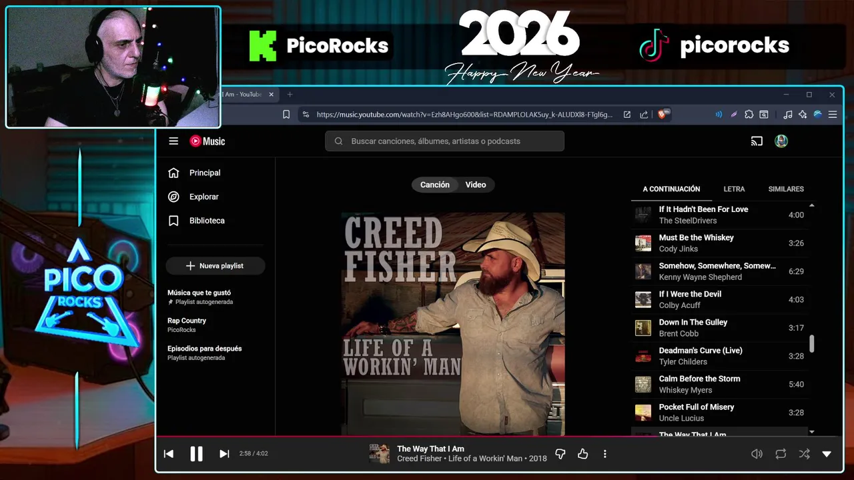The width and height of the screenshot is (854, 480).
Task: Close the YouTube Music browser tab
Action: tap(271, 95)
